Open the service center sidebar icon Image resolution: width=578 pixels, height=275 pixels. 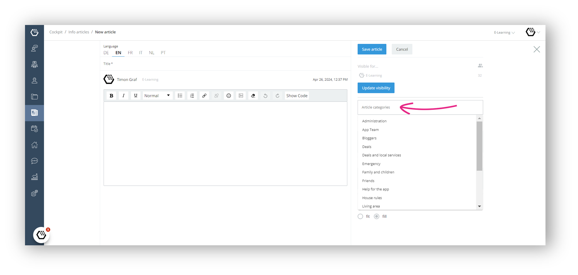[x=34, y=48]
